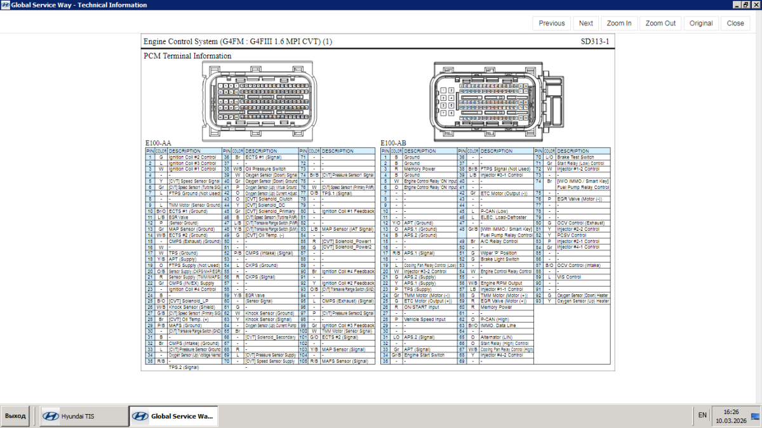Click the Zoom In button
This screenshot has height=428, width=762.
(618, 23)
